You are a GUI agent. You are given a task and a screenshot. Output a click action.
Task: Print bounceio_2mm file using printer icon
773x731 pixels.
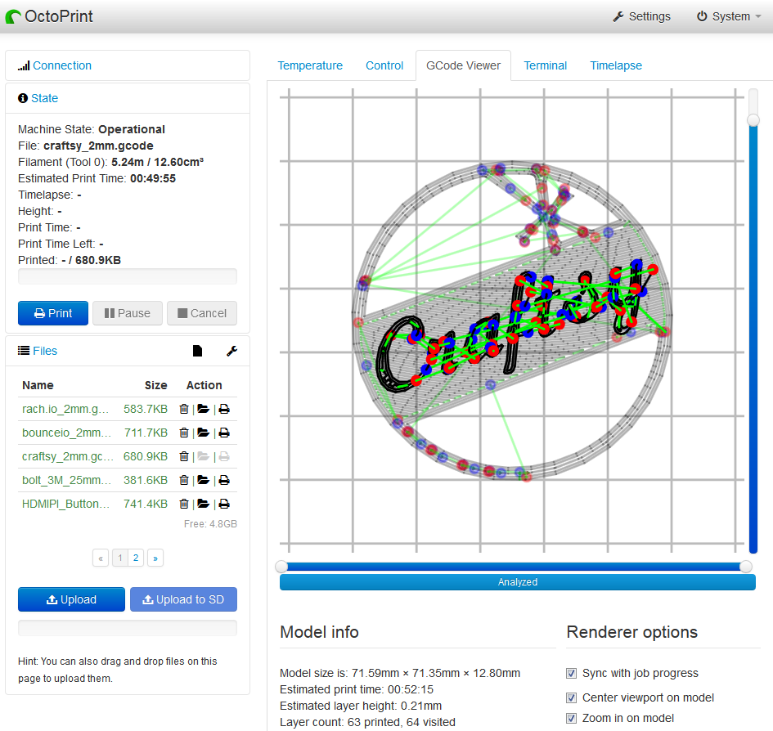pyautogui.click(x=224, y=433)
